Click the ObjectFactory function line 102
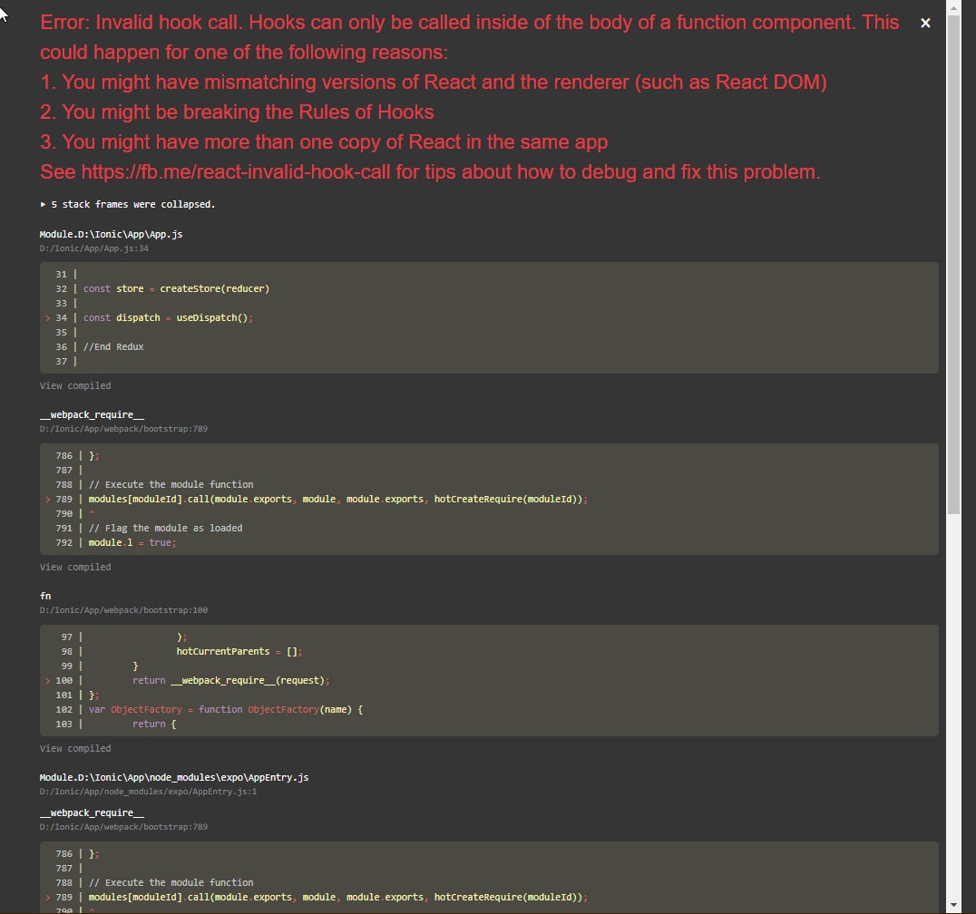 tap(225, 710)
